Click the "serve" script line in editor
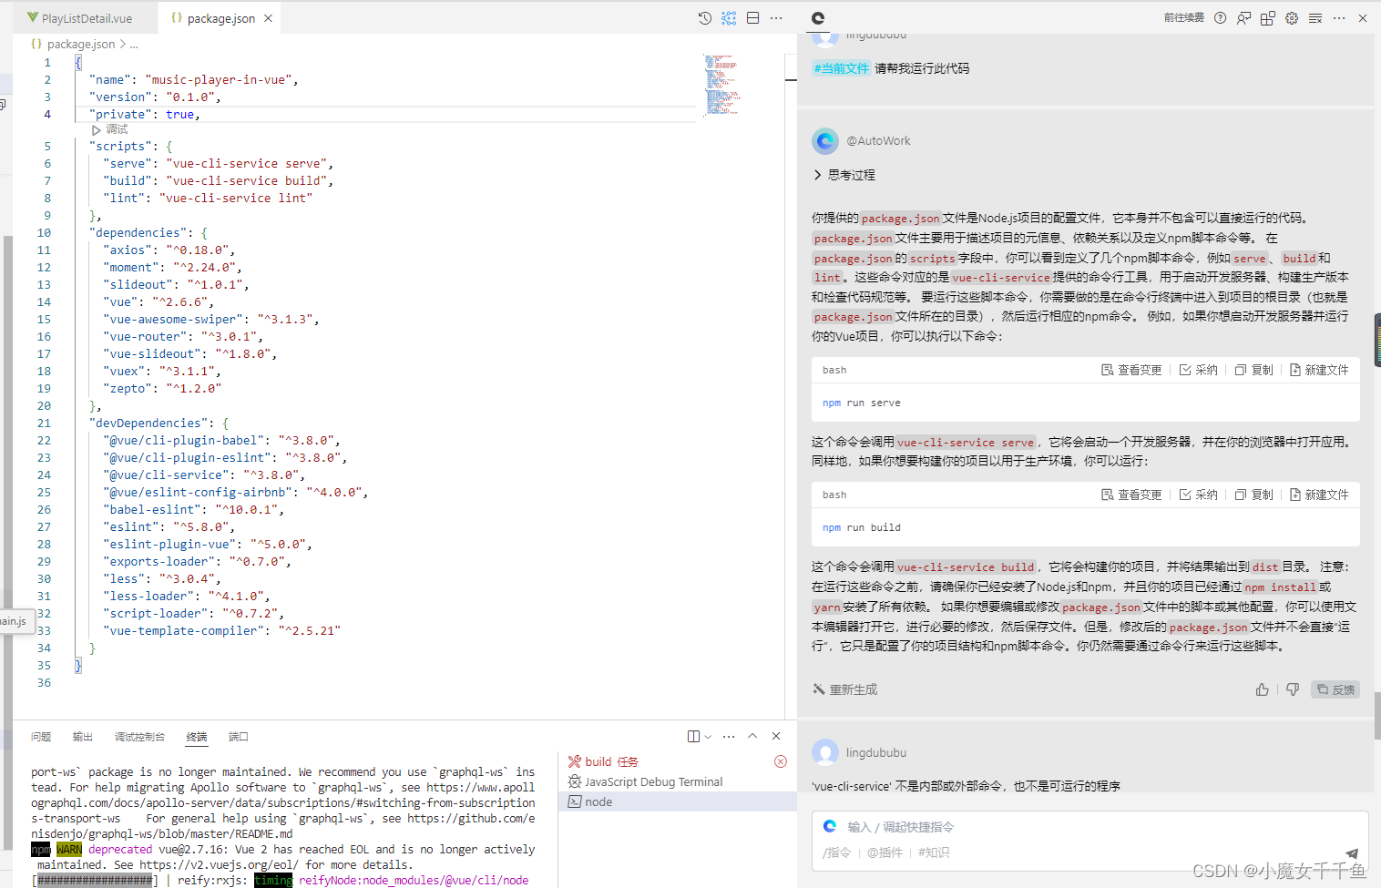This screenshot has width=1381, height=888. pos(218,164)
